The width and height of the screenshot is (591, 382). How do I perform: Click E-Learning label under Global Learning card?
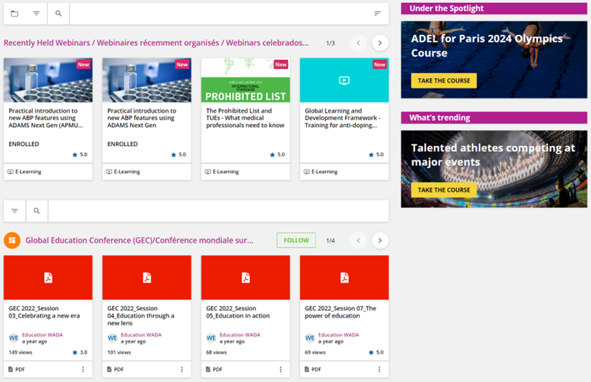321,172
